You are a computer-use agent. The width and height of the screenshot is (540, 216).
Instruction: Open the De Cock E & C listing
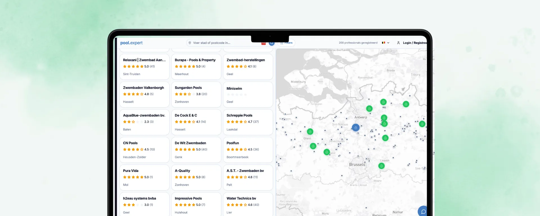coord(196,122)
